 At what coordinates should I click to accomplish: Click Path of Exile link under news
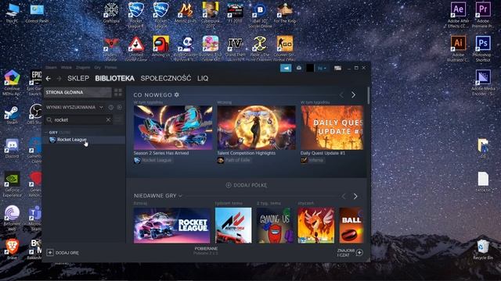[237, 160]
